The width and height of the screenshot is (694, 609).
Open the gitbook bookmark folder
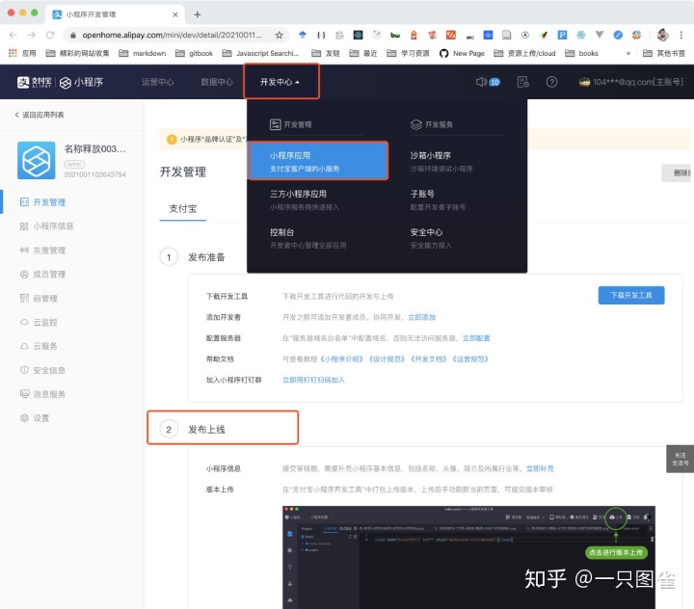point(194,53)
